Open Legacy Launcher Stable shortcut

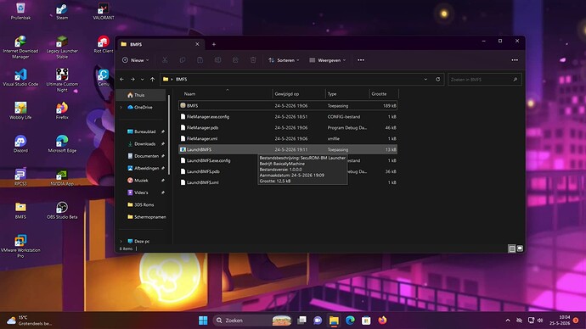coord(62,47)
